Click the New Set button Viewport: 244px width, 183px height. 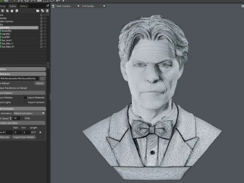(x=5, y=137)
